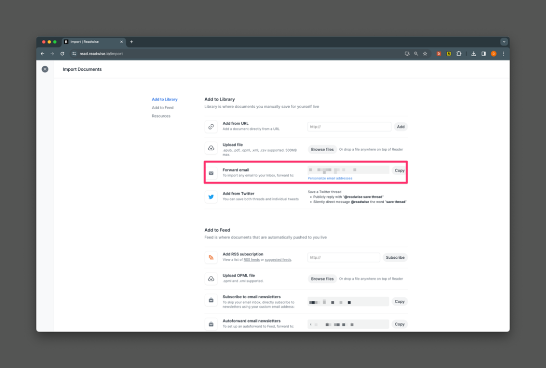Click the Add button for the URL
The image size is (546, 368).
pos(401,127)
